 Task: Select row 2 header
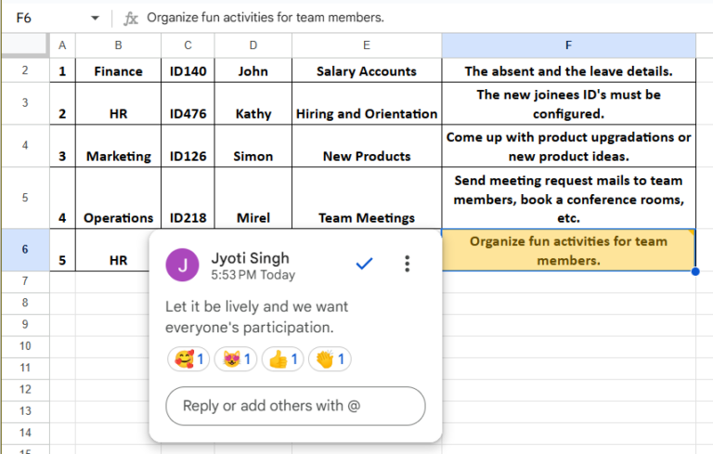point(25,70)
